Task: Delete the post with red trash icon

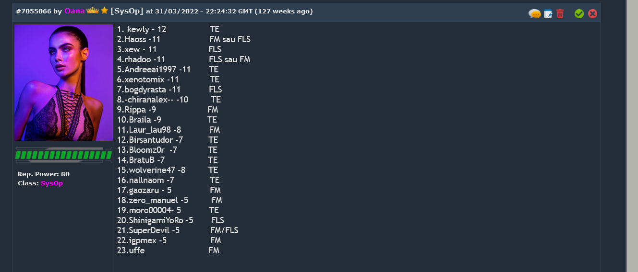Action: 560,14
